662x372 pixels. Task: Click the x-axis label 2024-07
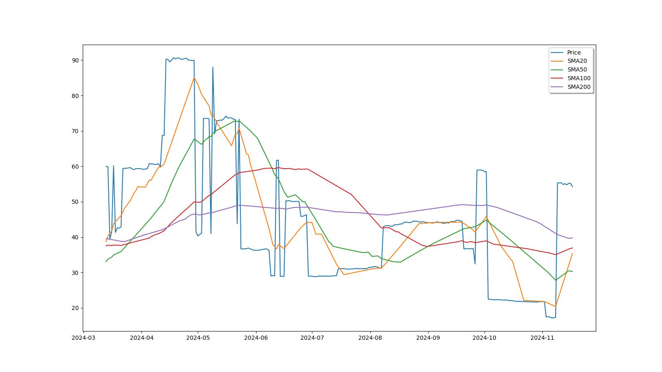(x=312, y=338)
